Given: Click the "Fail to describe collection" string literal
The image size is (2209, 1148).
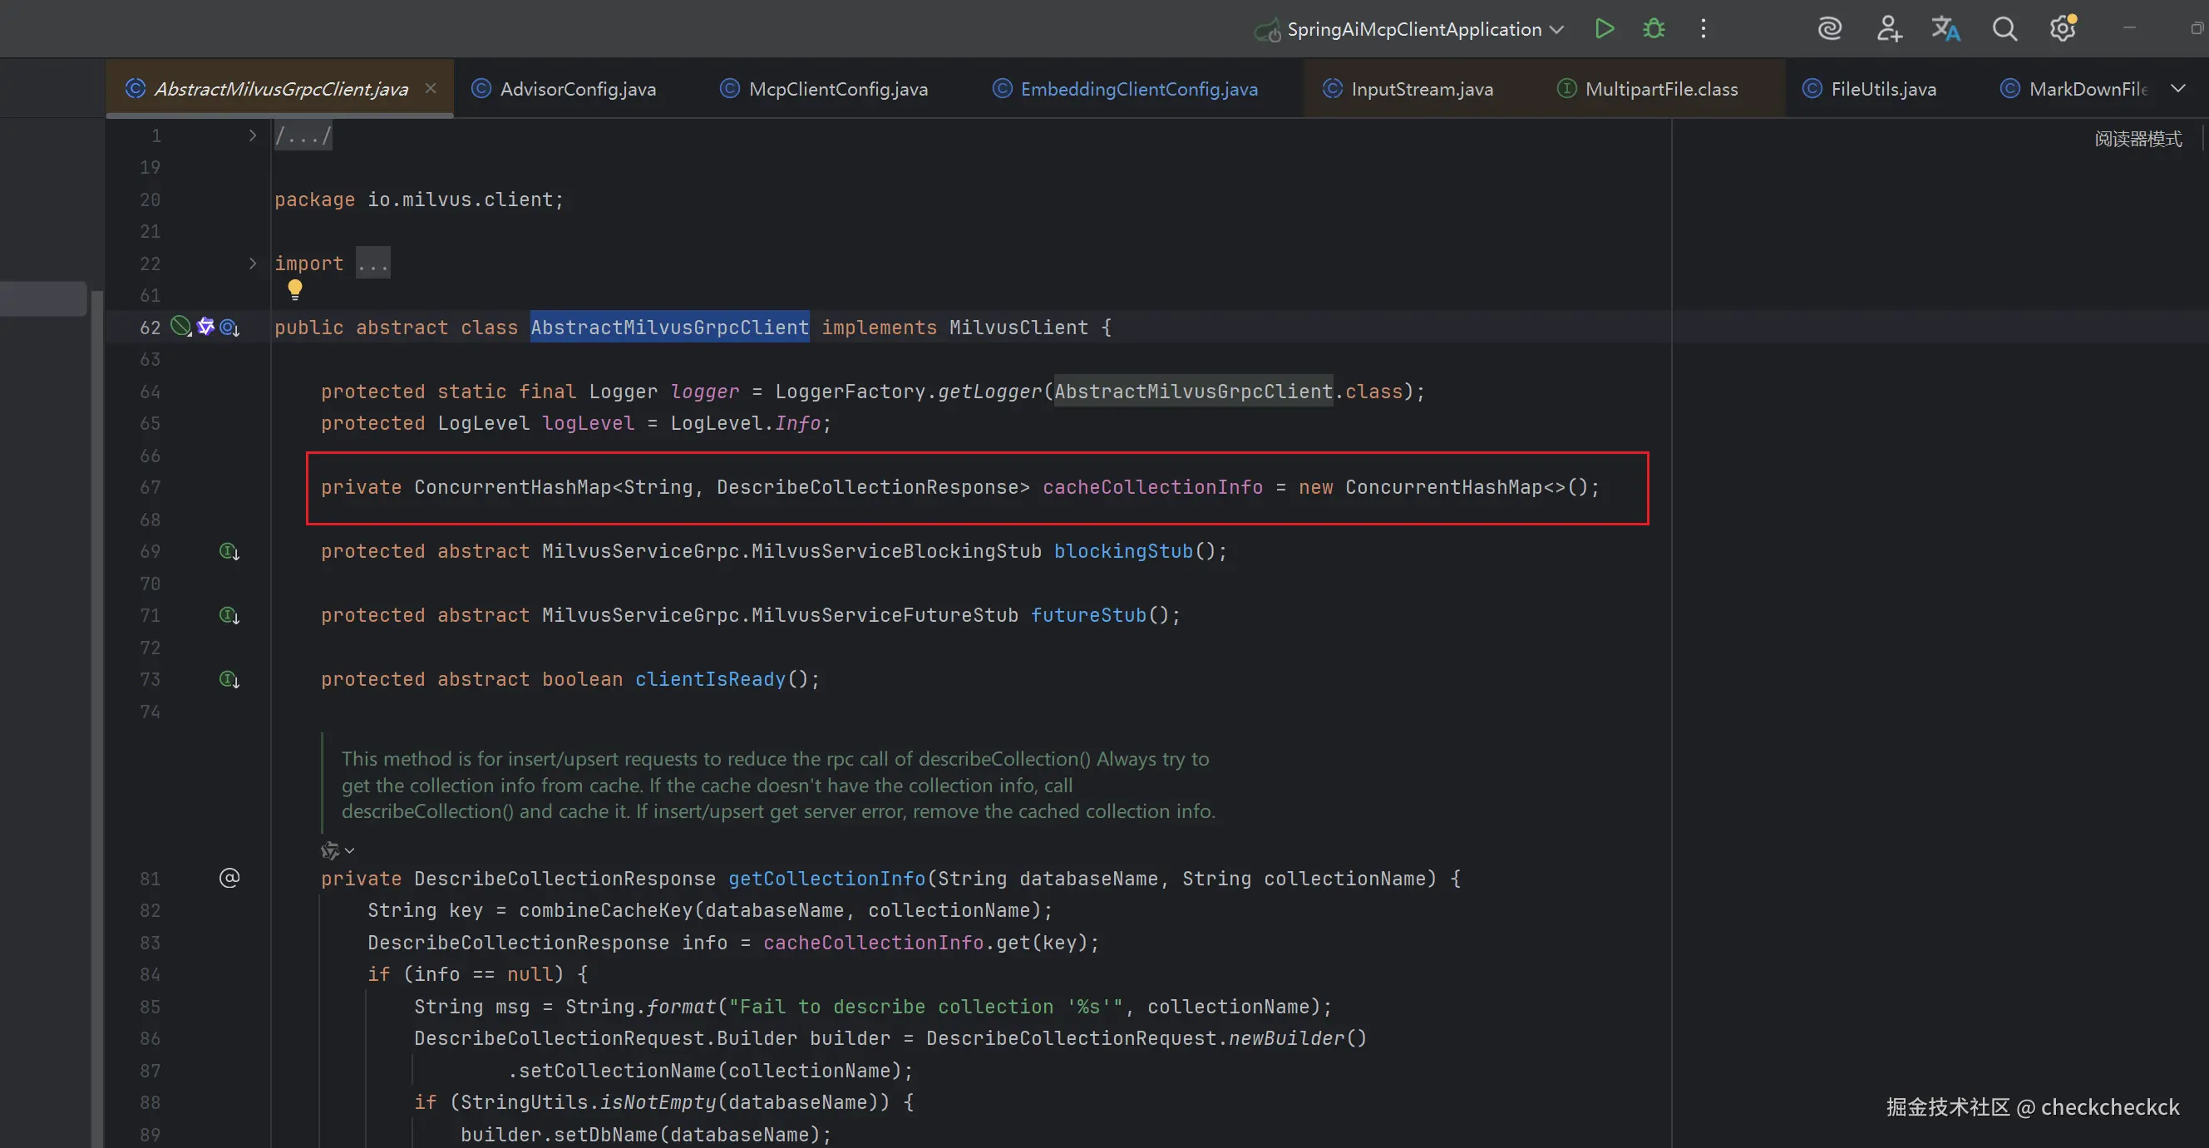Looking at the screenshot, I should click(x=925, y=1007).
